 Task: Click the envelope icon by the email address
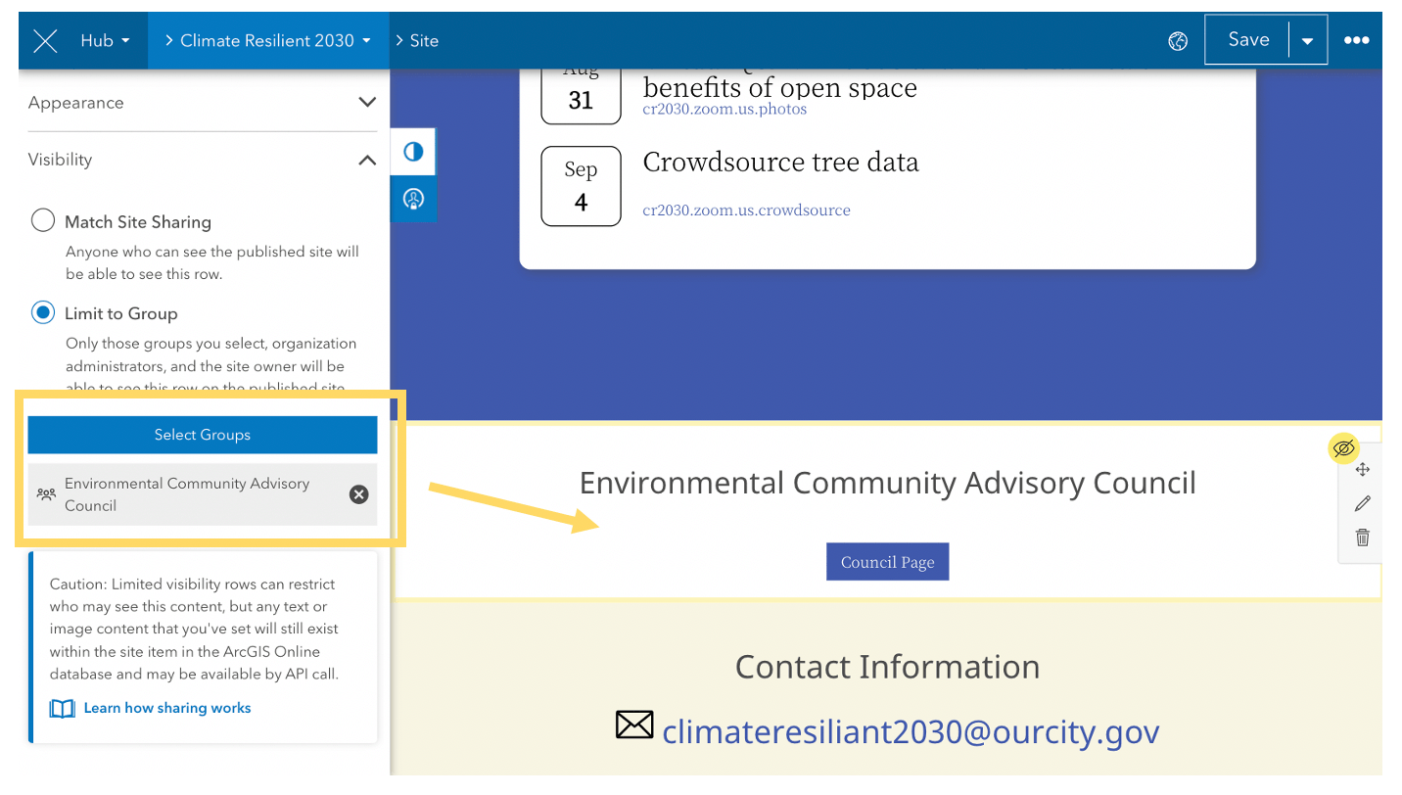pos(634,725)
